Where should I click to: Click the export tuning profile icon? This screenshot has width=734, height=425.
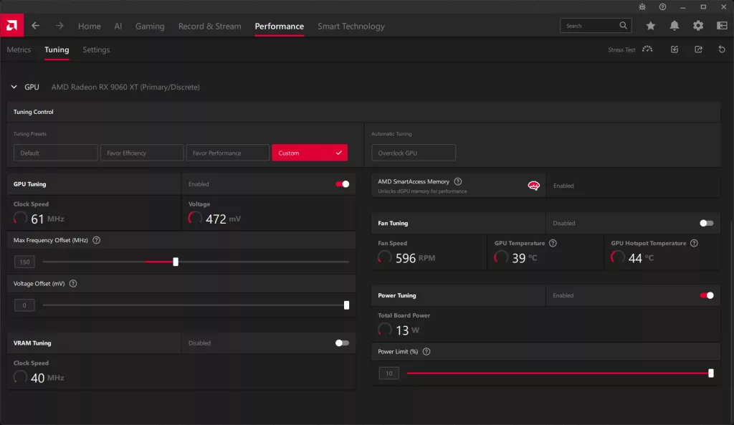coord(698,49)
